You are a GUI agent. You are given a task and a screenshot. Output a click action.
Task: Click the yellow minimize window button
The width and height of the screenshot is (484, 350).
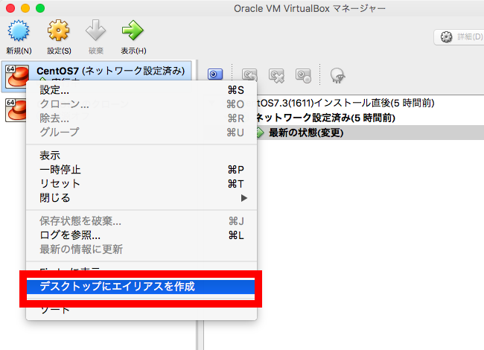point(25,8)
